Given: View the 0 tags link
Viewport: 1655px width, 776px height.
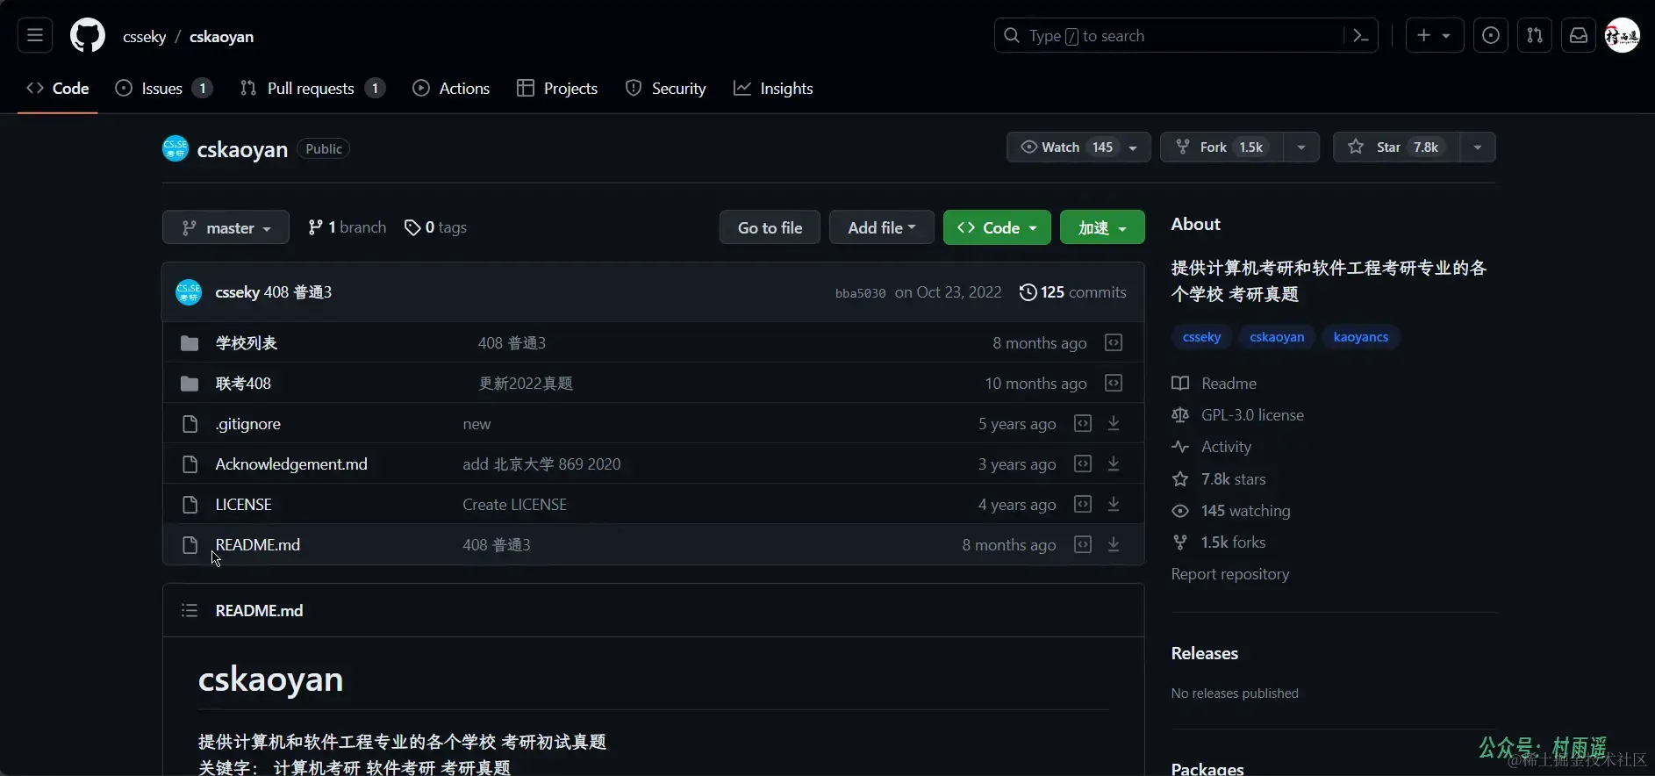Looking at the screenshot, I should point(435,227).
